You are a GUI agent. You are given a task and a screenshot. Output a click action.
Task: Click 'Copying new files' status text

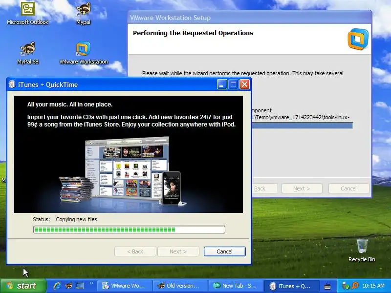coord(76,219)
